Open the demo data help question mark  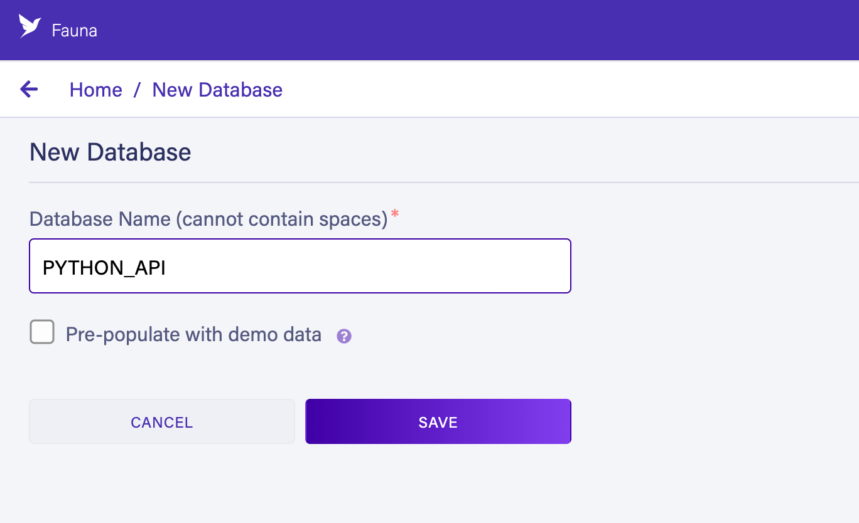click(344, 336)
